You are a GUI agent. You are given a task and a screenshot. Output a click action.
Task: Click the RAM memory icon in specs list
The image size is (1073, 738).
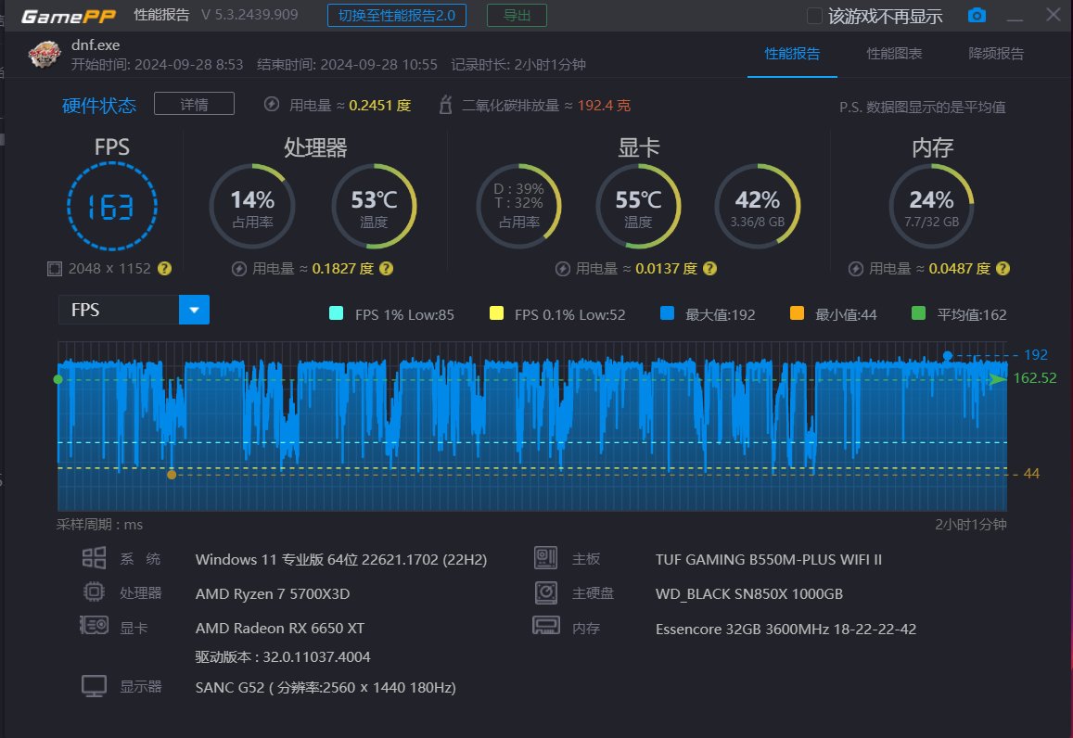point(545,625)
